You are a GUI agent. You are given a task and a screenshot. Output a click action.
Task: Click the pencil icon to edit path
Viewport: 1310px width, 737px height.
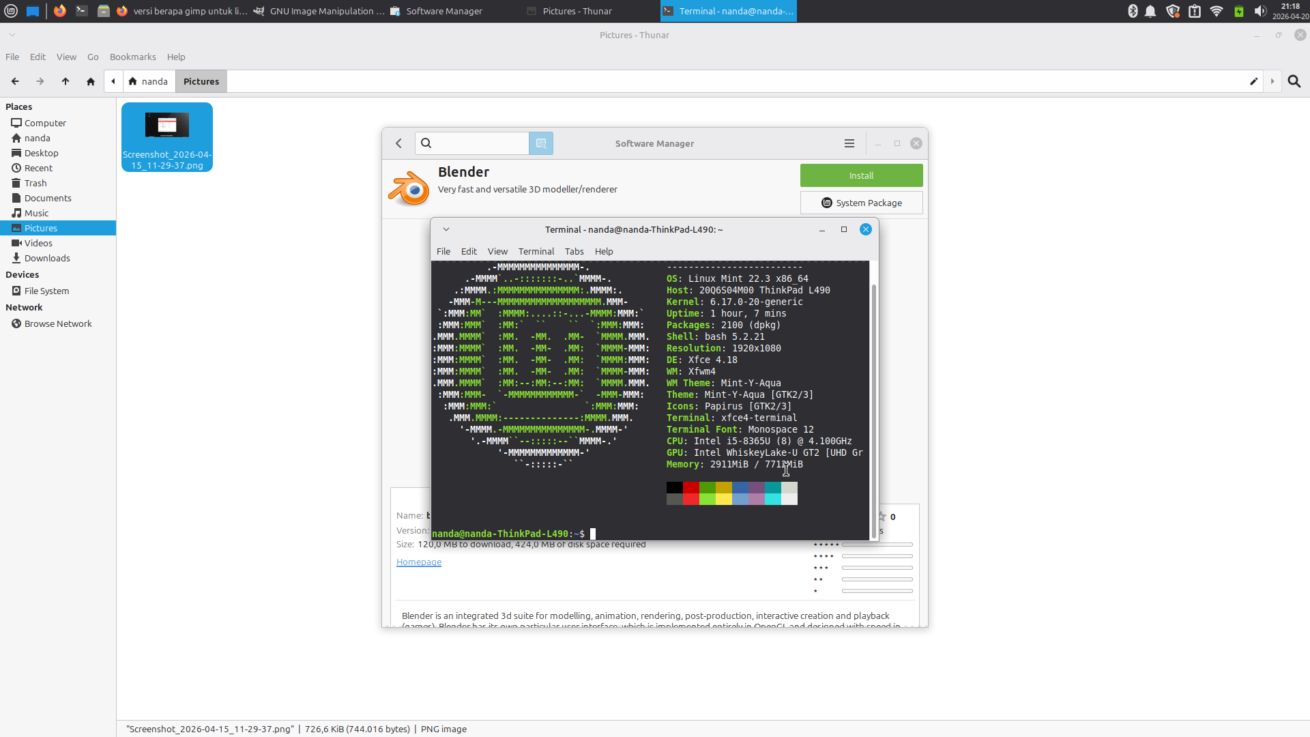[x=1253, y=81]
